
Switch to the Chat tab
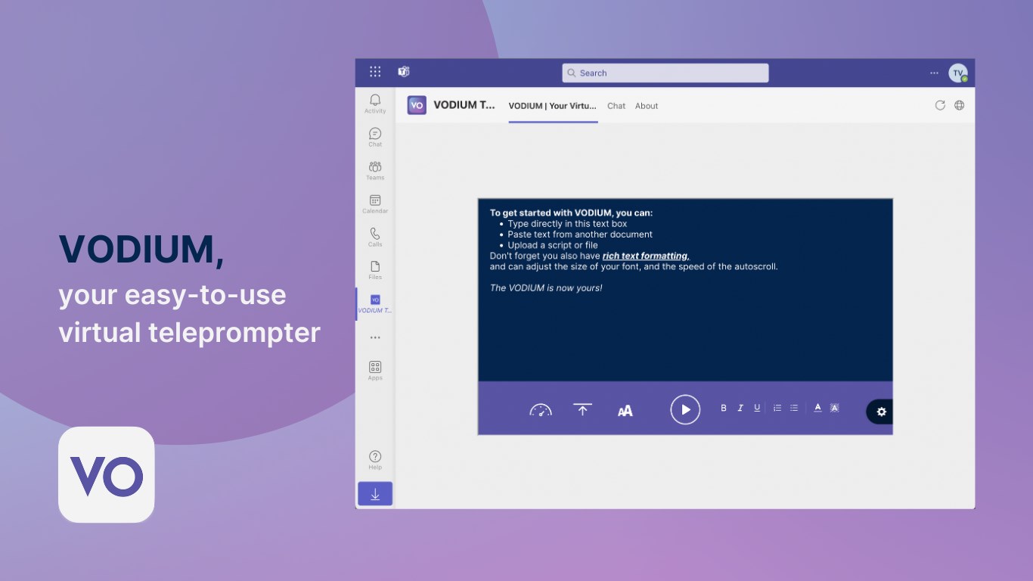coord(616,106)
